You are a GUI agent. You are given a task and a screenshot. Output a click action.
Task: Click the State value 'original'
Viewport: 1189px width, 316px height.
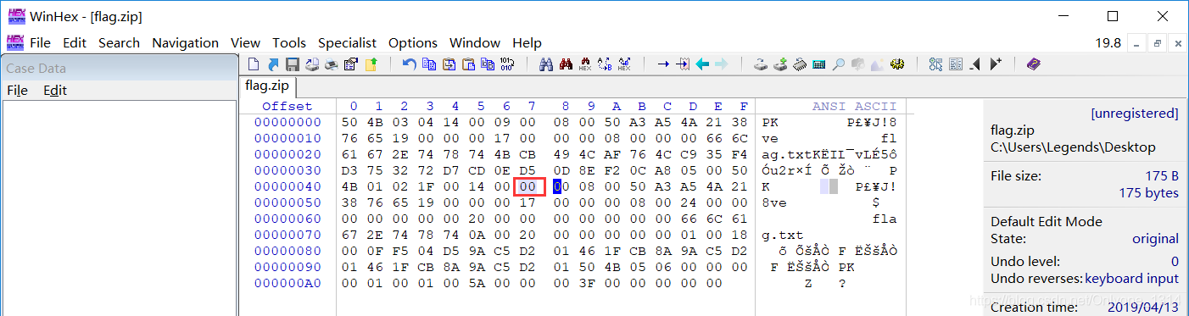click(1155, 239)
